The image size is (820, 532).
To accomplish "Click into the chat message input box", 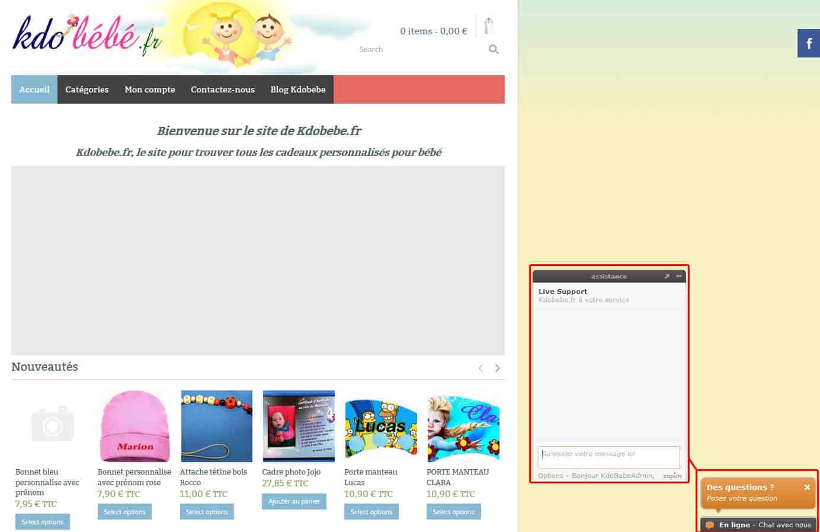I will click(609, 457).
